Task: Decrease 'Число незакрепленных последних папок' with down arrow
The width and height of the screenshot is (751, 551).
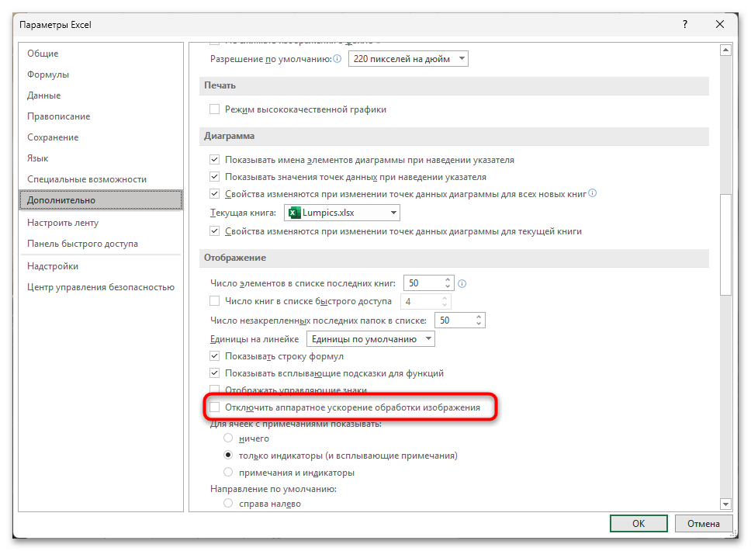Action: [479, 324]
